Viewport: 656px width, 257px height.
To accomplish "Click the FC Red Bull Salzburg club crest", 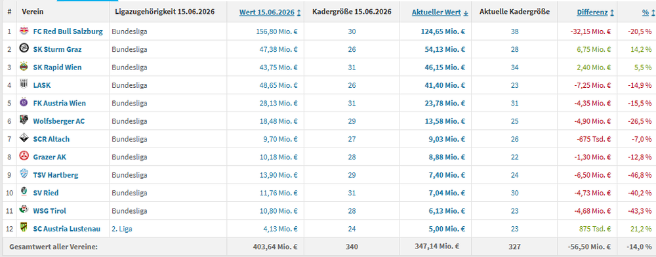I will click(24, 31).
